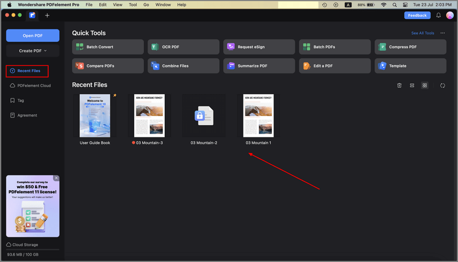The width and height of the screenshot is (458, 262).
Task: Click the Feedback button
Action: (417, 16)
